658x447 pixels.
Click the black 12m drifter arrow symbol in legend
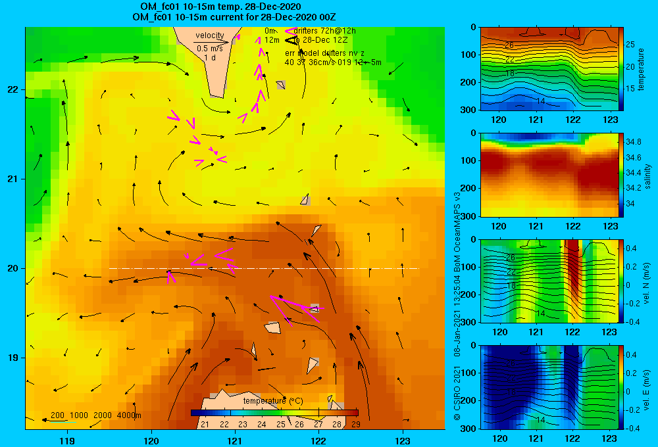point(291,40)
